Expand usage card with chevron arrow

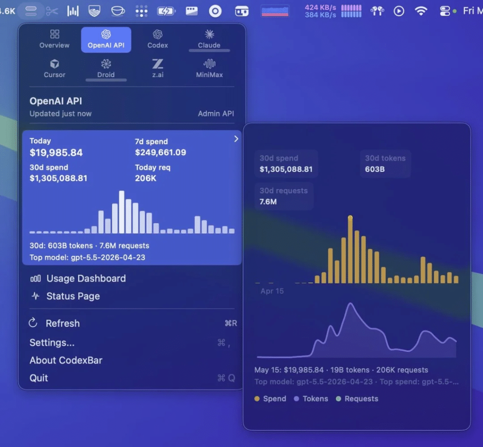236,139
